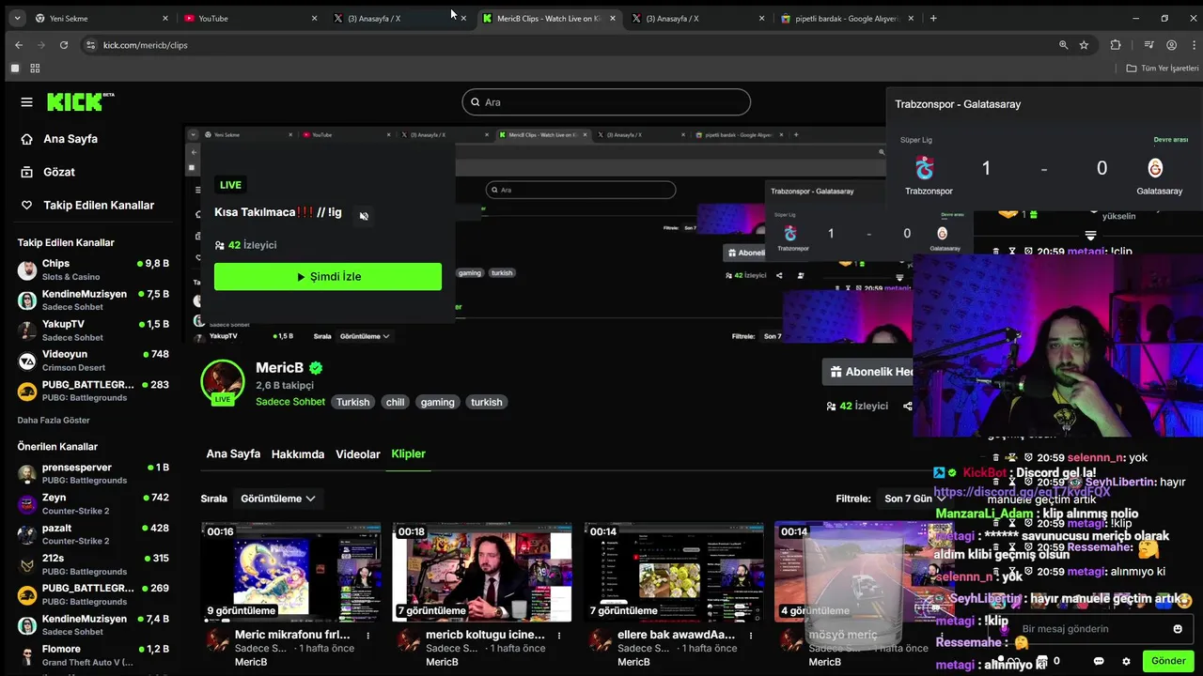Screen dimensions: 1203x676
Task: Click the gaming tag
Action: click(x=437, y=402)
